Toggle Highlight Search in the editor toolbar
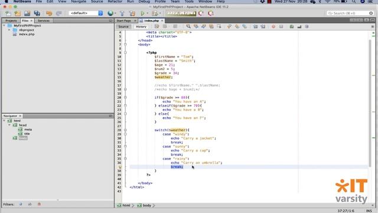 pos(211,27)
